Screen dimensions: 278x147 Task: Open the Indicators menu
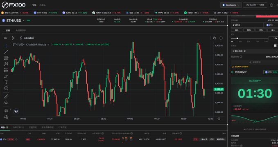pos(27,38)
